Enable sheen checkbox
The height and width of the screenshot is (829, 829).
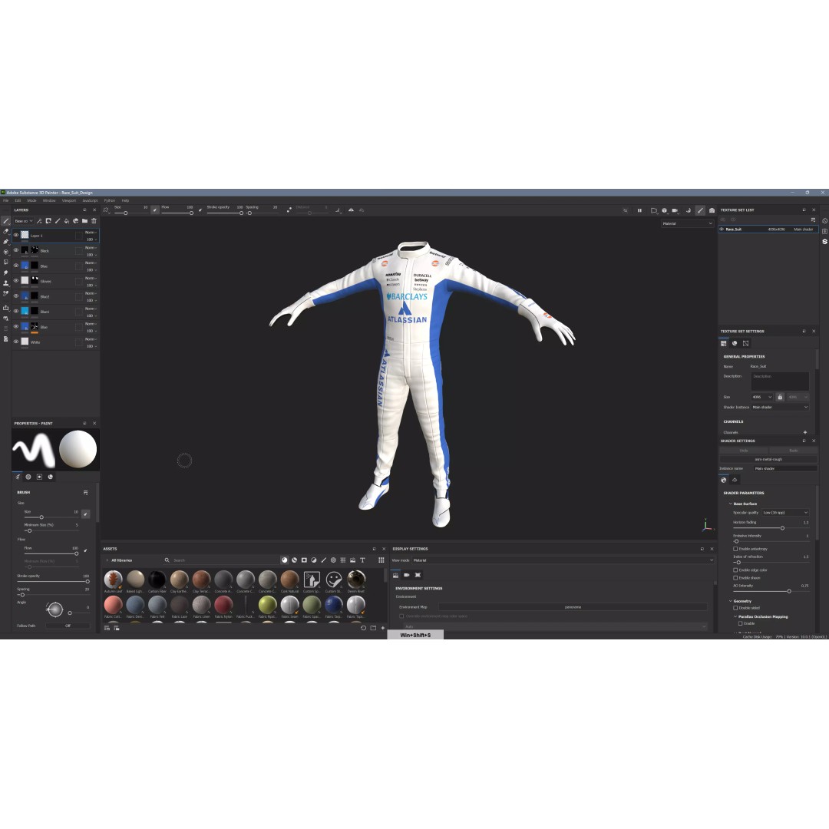click(735, 578)
